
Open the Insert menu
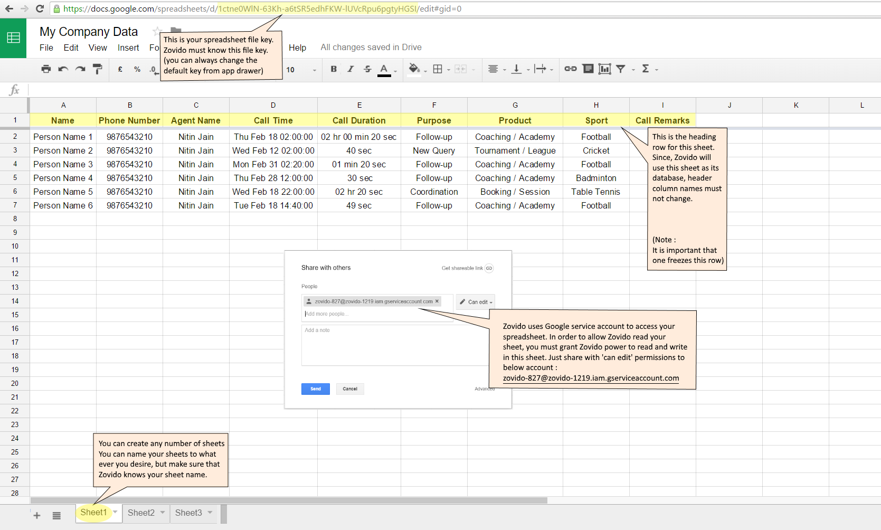[128, 48]
